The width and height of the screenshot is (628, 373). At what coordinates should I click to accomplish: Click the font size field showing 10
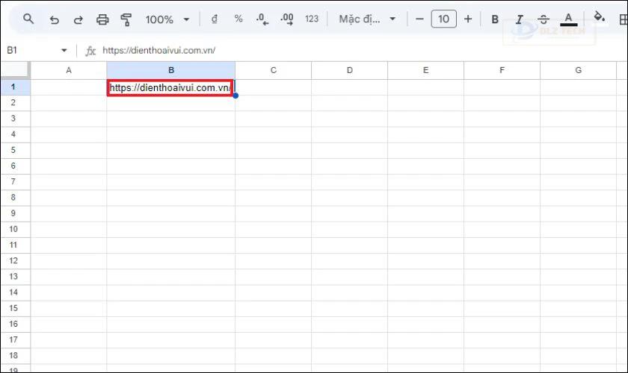pyautogui.click(x=443, y=19)
